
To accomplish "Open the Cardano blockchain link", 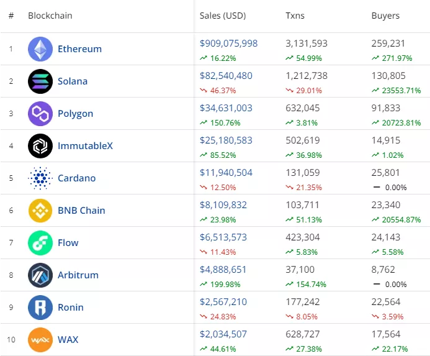I will (x=76, y=178).
